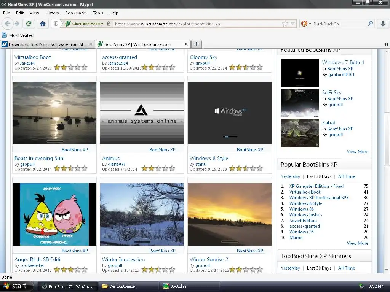Screen dimensions: 390x292
Task: Open the Gloomy Sky title link
Action: 203,57
